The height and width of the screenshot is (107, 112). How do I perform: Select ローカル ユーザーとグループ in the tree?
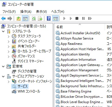(x=35, y=51)
